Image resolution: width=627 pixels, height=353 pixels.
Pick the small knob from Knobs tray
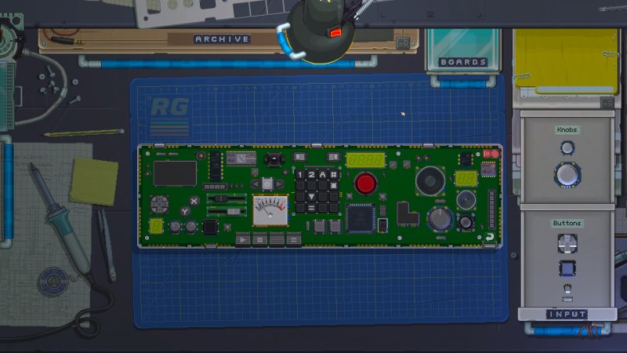tap(567, 147)
